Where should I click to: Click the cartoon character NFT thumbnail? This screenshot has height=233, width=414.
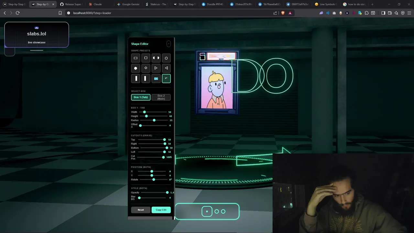tap(217, 87)
